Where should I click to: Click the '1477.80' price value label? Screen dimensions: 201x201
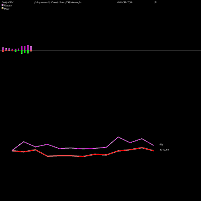[x=164, y=150]
